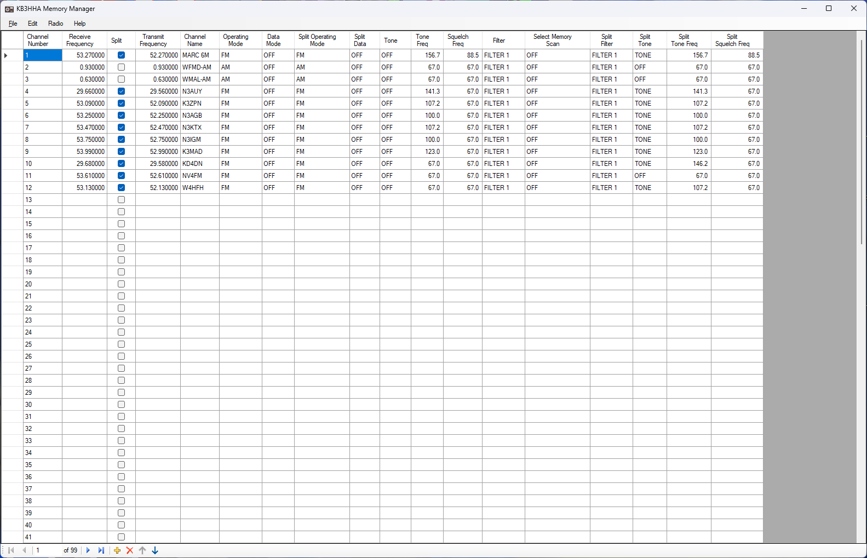Screen dimensions: 867x558
Task: Open Split Filter cell for NV4FM row
Action: [x=611, y=176]
